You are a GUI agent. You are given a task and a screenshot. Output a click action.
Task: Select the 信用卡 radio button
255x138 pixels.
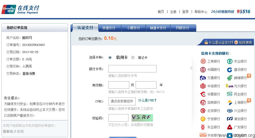click(110, 58)
